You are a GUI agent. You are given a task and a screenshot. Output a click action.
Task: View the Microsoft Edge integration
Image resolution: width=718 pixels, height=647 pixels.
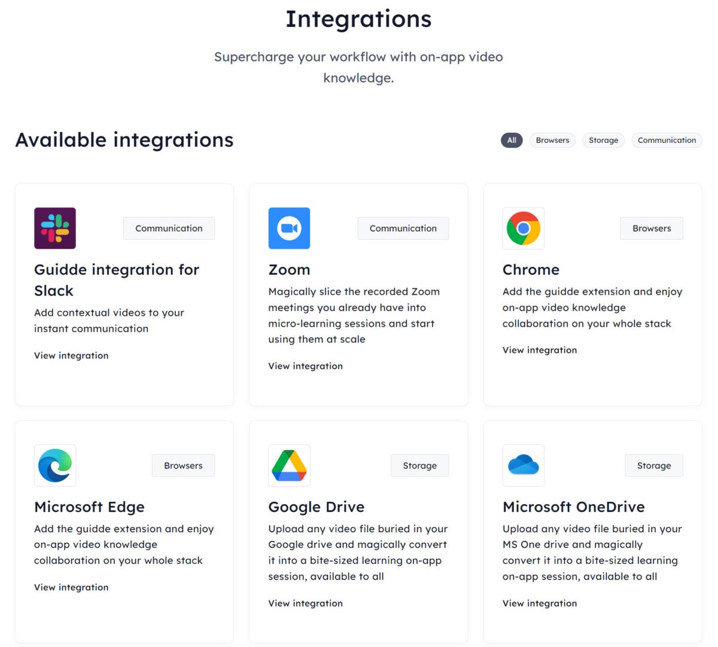tap(71, 587)
